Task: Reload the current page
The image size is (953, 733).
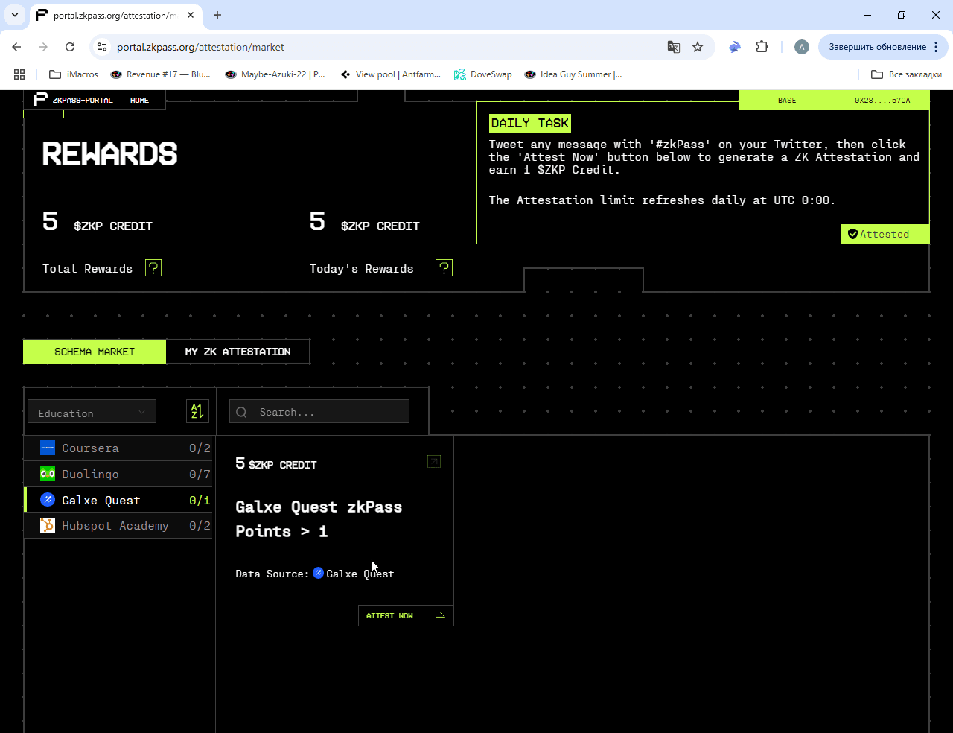Action: point(70,47)
